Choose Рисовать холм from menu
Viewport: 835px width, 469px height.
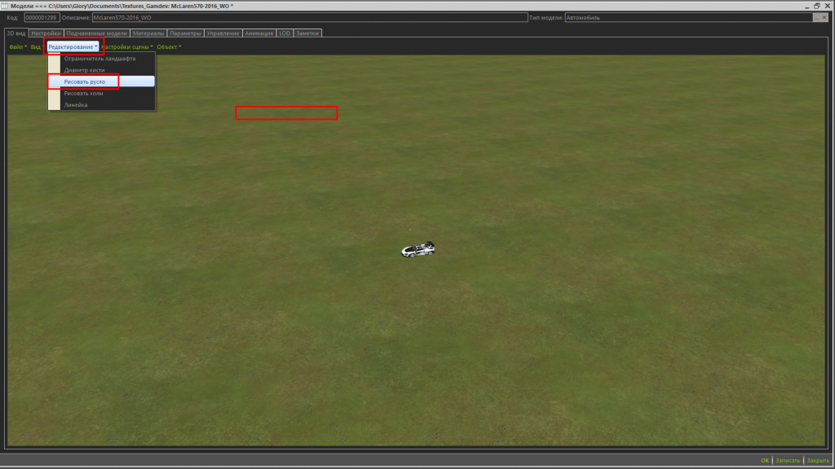pos(101,94)
